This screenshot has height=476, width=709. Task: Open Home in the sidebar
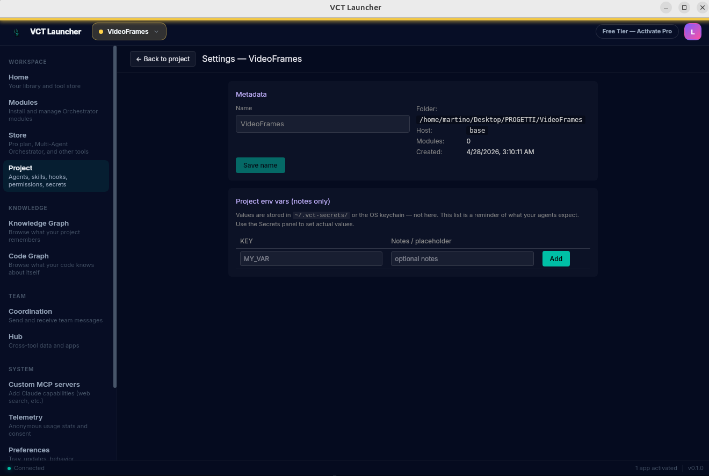pyautogui.click(x=56, y=81)
